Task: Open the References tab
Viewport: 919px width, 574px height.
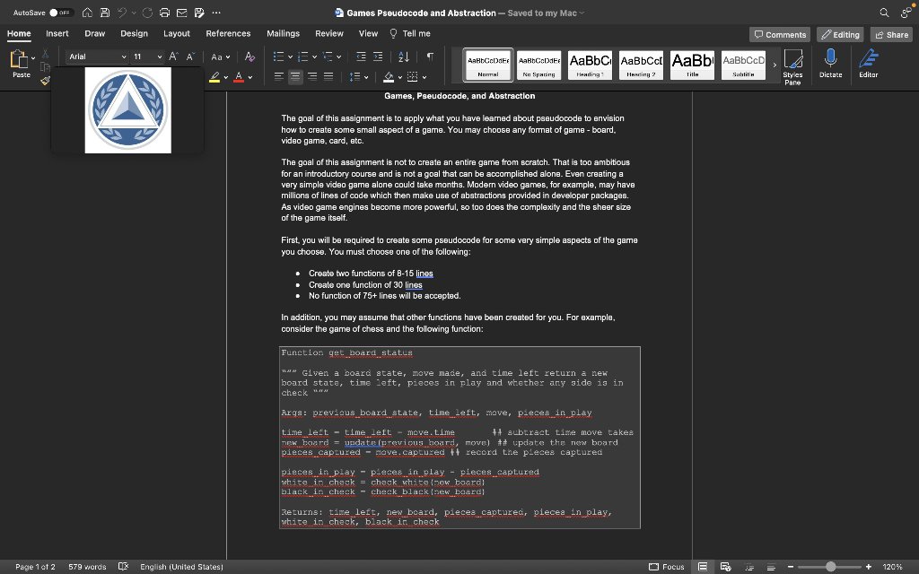Action: pyautogui.click(x=228, y=33)
